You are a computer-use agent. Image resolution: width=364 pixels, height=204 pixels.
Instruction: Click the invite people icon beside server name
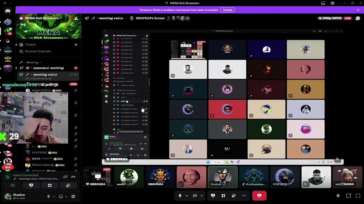point(76,18)
